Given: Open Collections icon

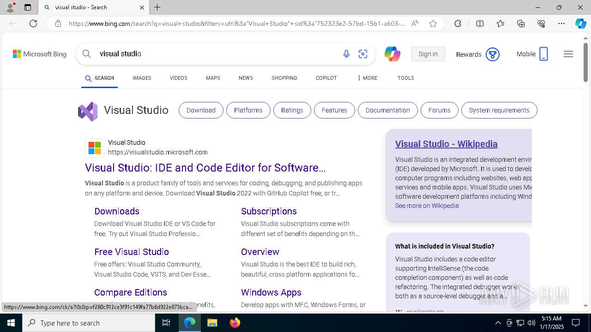Looking at the screenshot, I should pos(521,24).
